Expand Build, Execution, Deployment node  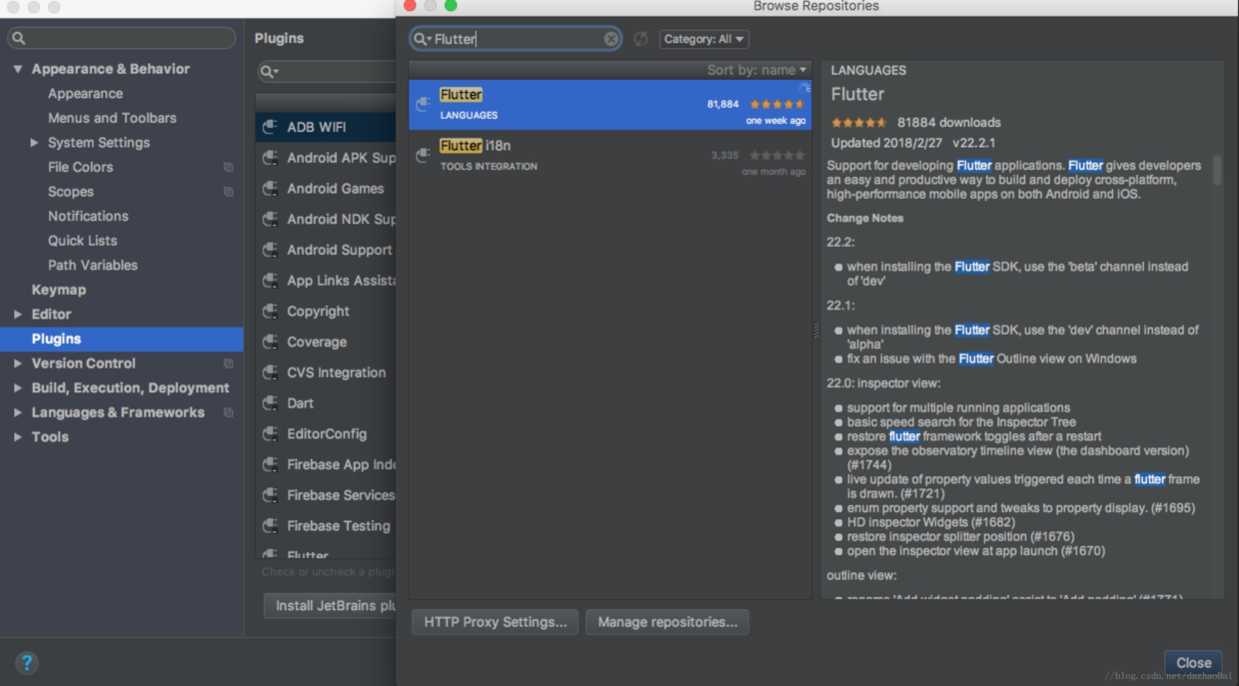pyautogui.click(x=18, y=388)
